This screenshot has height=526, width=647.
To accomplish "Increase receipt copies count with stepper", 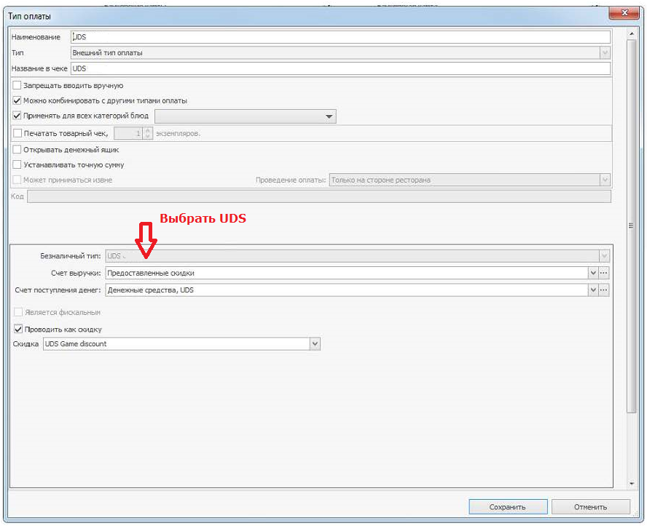I will point(148,130).
